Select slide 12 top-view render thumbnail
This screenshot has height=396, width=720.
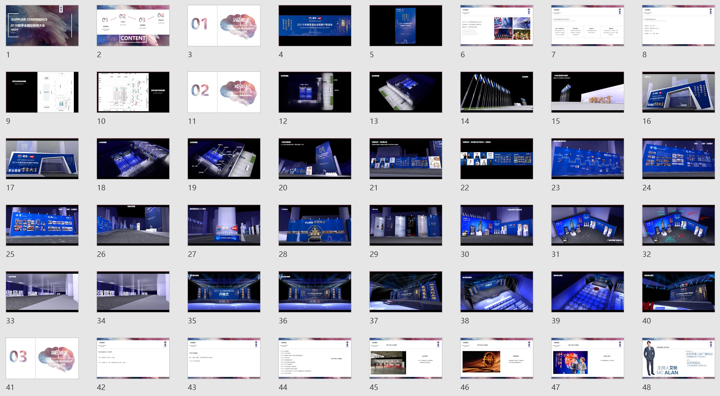click(x=315, y=92)
